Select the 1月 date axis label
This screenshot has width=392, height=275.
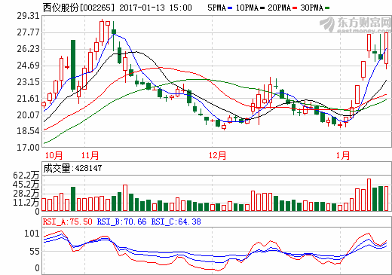coord(343,155)
